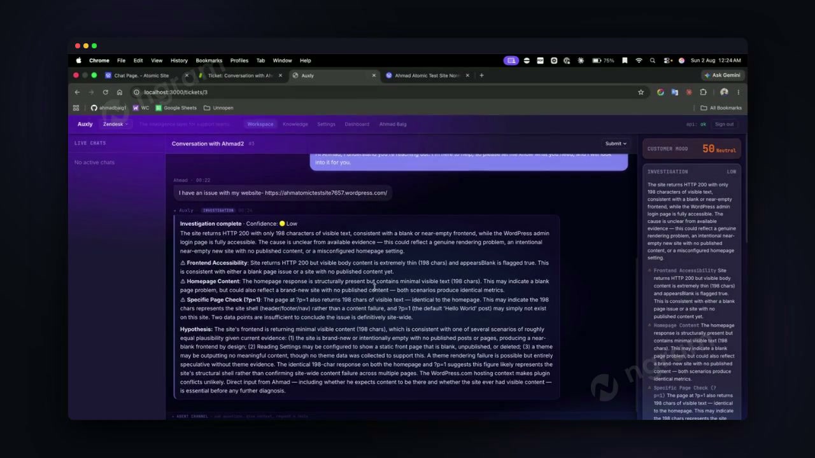This screenshot has width=815, height=458.
Task: Open the History menu in Chrome
Action: tap(179, 60)
